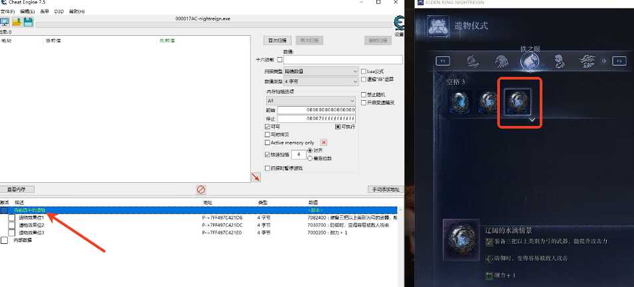This screenshot has height=287, width=634.
Task: Select the 对齐 radio button
Action: tap(310, 150)
